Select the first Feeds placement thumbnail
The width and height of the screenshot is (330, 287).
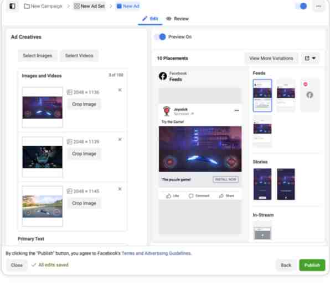(x=262, y=95)
